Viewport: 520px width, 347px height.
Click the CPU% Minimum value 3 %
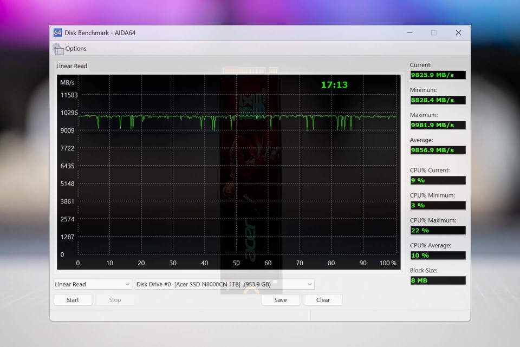click(x=438, y=206)
